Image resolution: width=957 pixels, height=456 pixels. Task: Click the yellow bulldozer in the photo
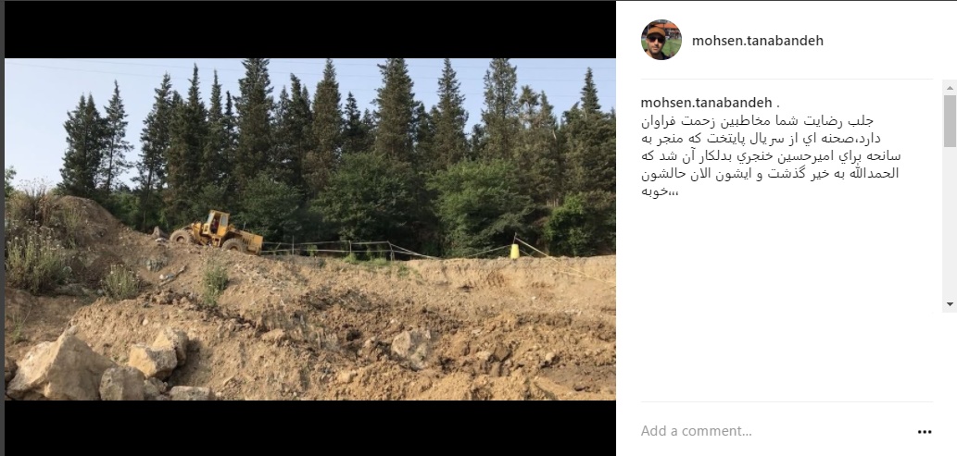tap(217, 231)
